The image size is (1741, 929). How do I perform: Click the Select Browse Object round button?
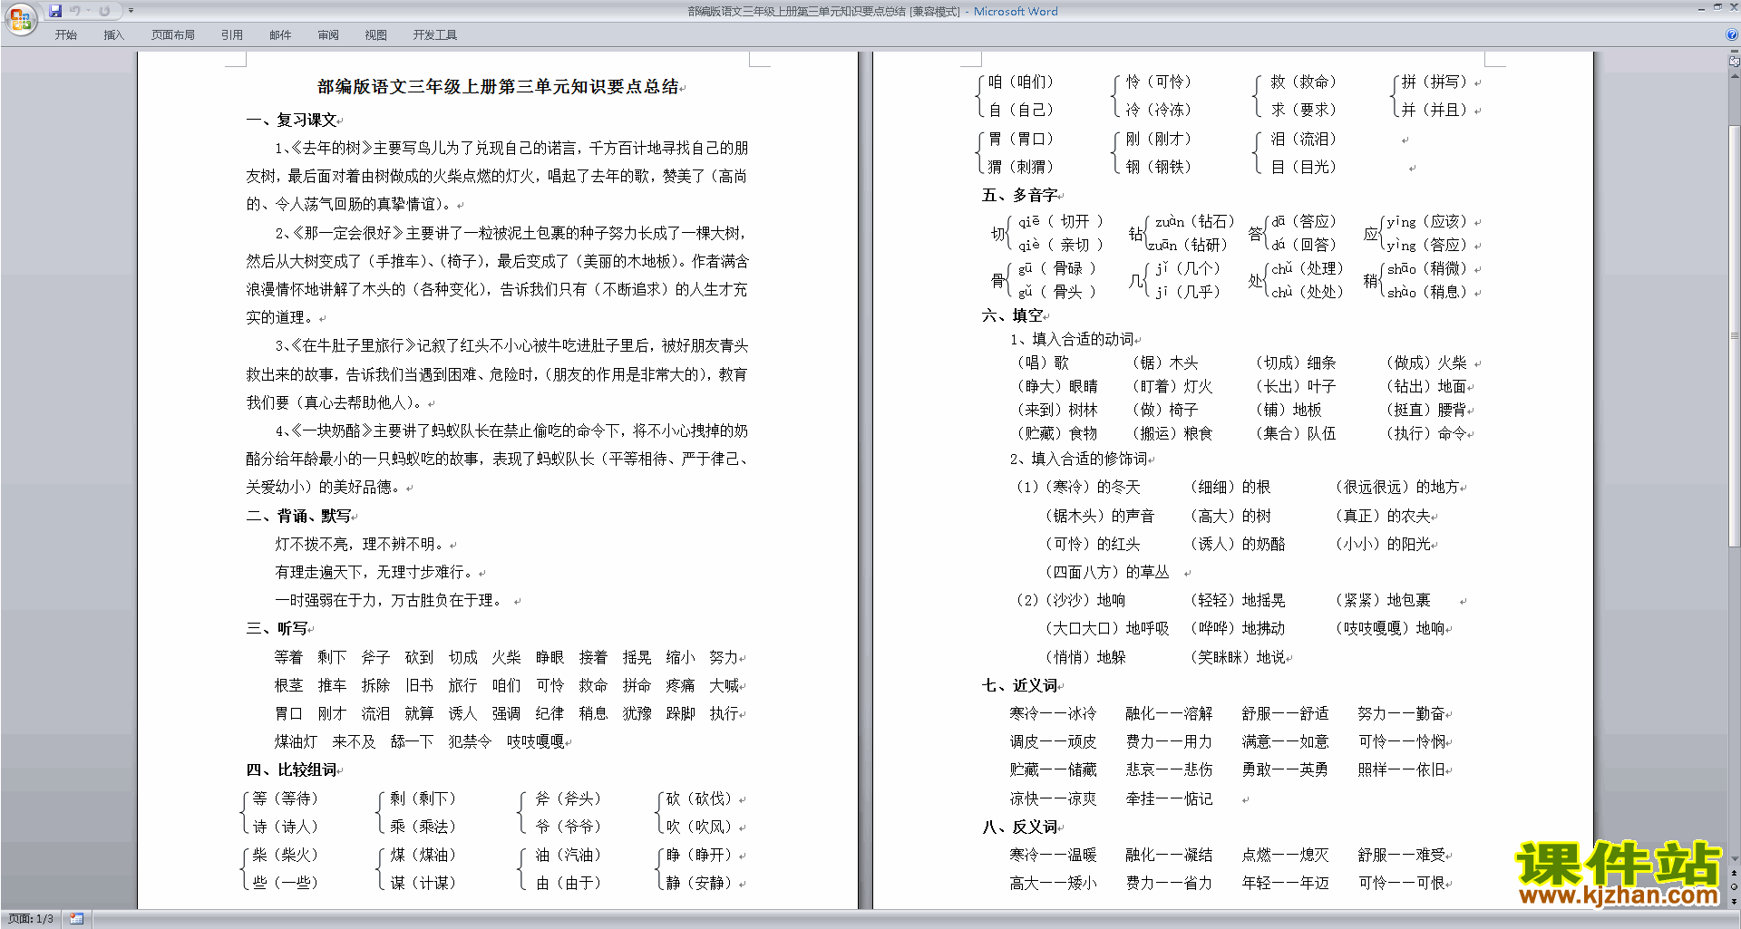click(1735, 886)
